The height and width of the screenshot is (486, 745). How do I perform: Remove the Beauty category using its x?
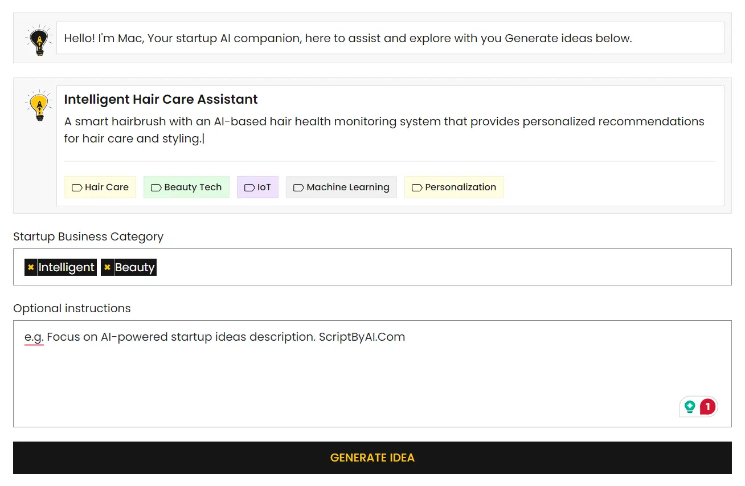[107, 267]
